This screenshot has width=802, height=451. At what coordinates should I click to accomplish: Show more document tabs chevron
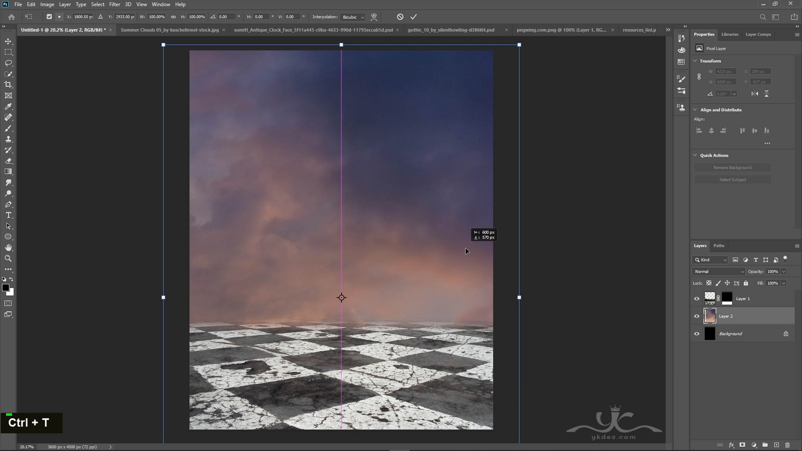pyautogui.click(x=668, y=30)
